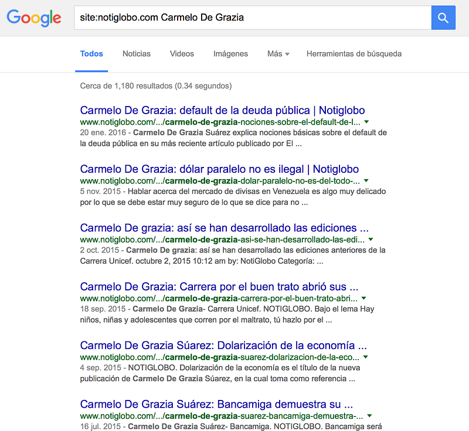The width and height of the screenshot is (469, 431).
Task: Expand arrow beside asi-se-han-desarrollado URL
Action: (x=371, y=240)
